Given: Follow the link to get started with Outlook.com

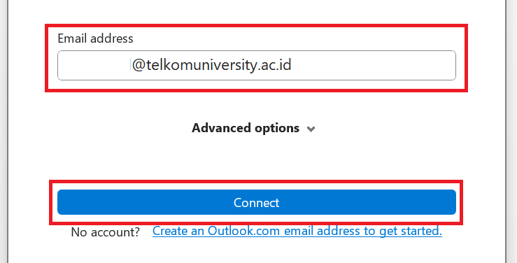Looking at the screenshot, I should pos(297,231).
